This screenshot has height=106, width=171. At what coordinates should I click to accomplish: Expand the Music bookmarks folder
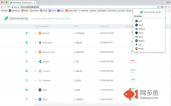coord(93,11)
